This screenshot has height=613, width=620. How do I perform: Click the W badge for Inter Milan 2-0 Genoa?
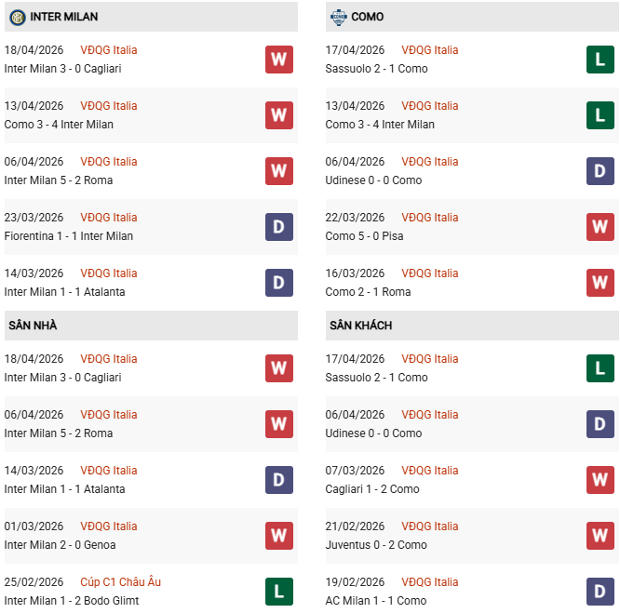[x=279, y=536]
